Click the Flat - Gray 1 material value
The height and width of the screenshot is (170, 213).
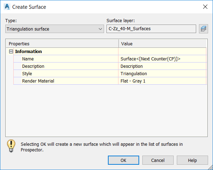133,81
